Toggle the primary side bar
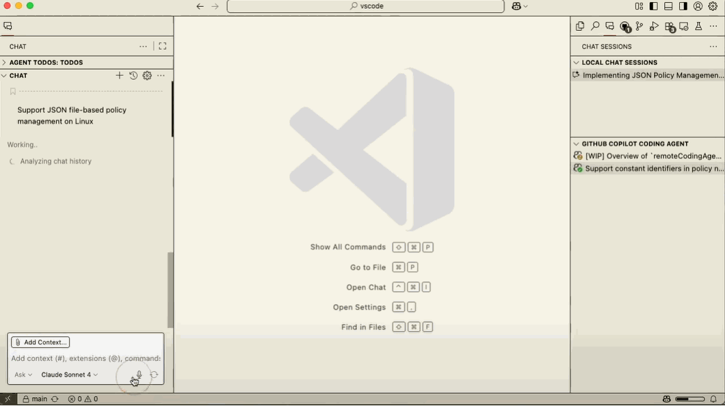This screenshot has width=725, height=406. pyautogui.click(x=653, y=6)
